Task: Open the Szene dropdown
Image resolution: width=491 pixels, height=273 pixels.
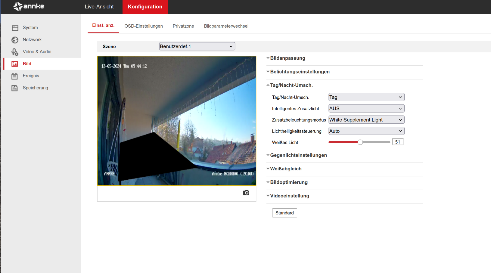Action: pyautogui.click(x=197, y=46)
